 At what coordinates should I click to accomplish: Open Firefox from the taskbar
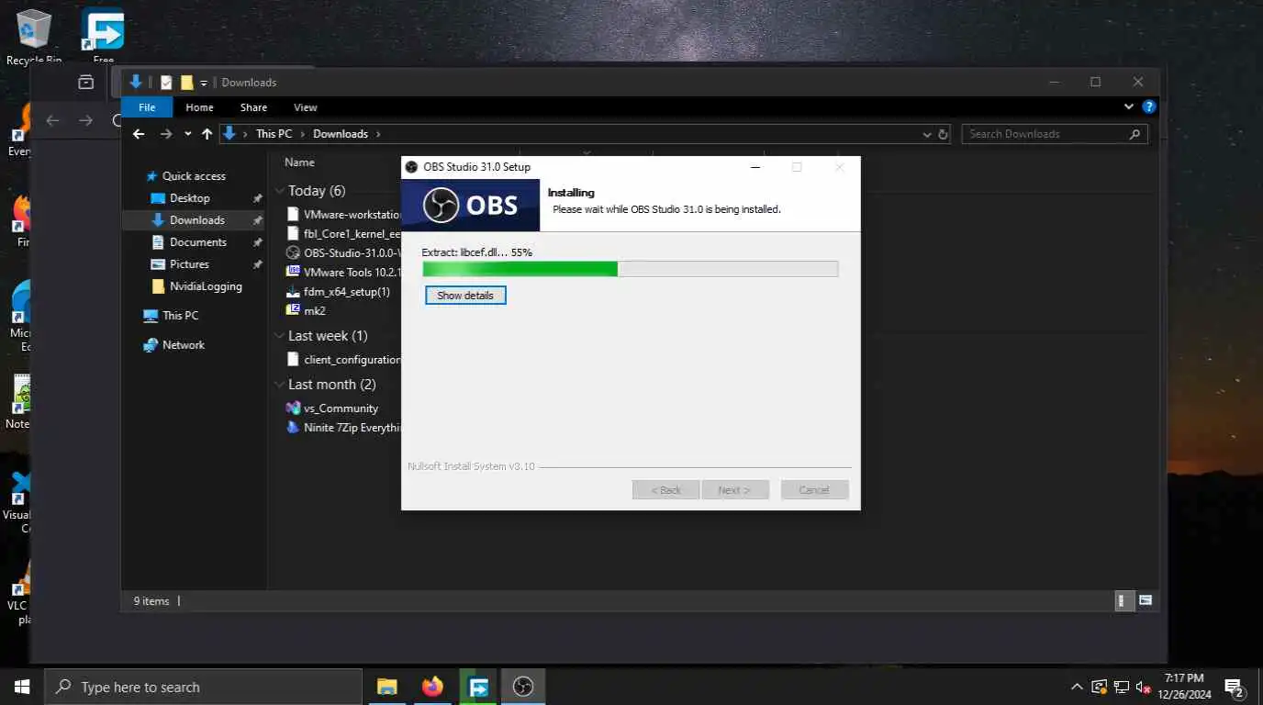[432, 687]
